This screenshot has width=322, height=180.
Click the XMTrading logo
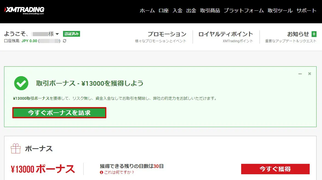pos(24,10)
